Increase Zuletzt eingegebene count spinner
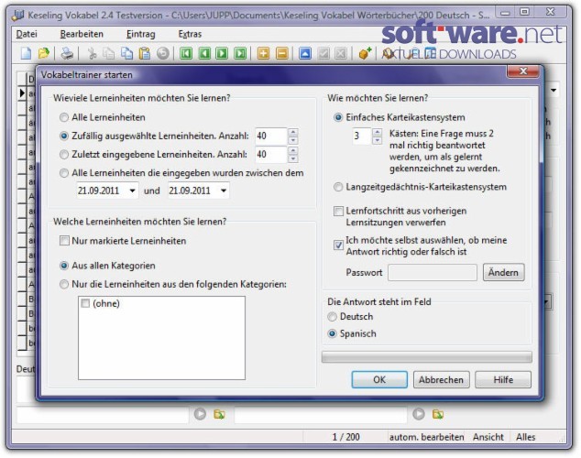 coord(292,151)
